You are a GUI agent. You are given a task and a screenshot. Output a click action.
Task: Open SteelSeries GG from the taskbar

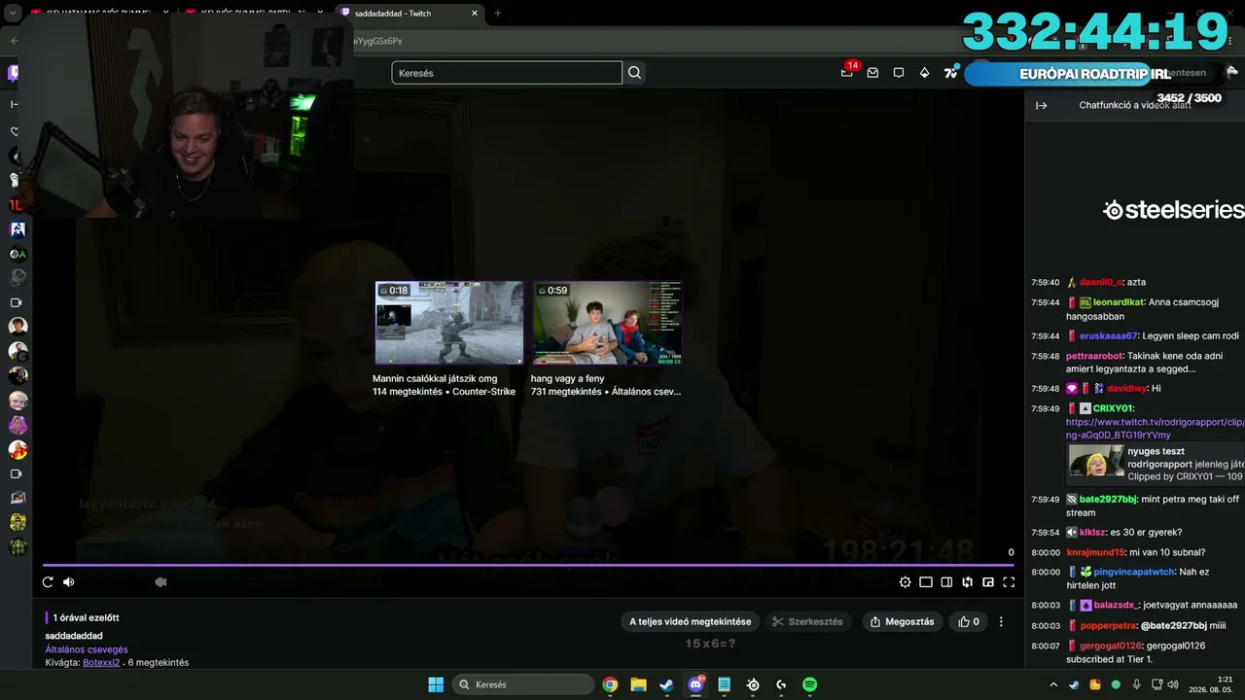click(753, 684)
